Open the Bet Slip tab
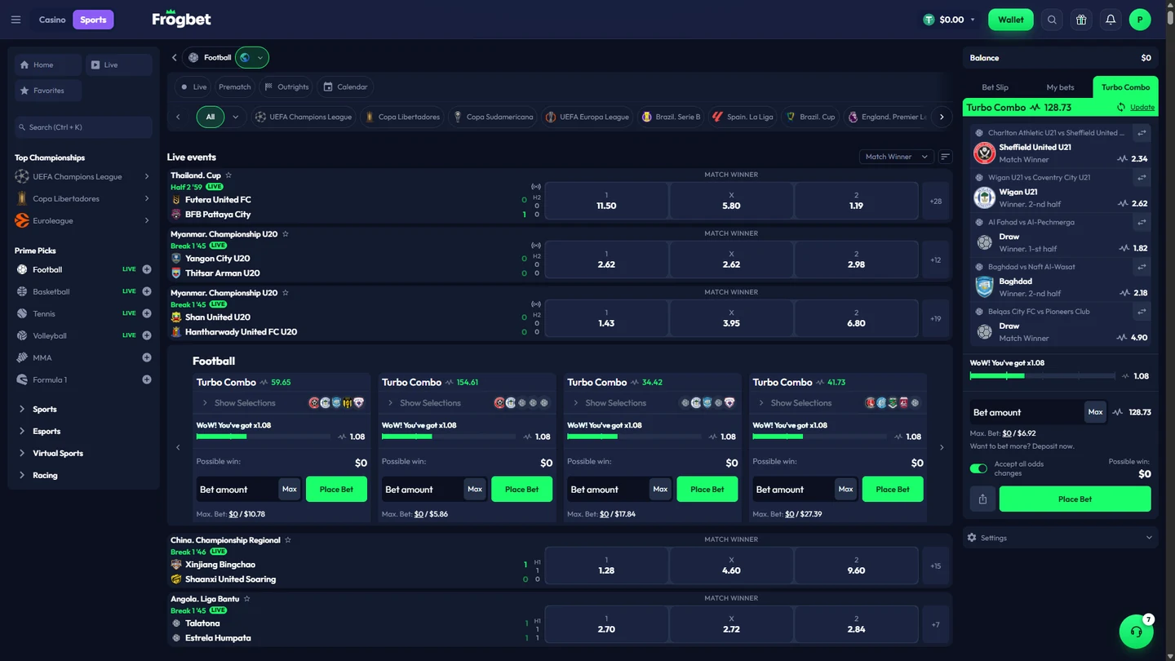1175x661 pixels. pyautogui.click(x=995, y=87)
